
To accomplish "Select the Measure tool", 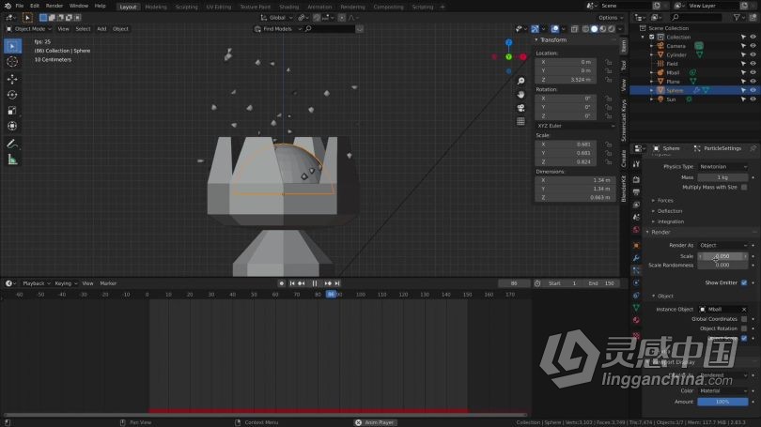I will [x=12, y=160].
